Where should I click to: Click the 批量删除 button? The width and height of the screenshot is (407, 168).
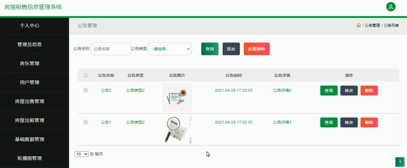pos(257,49)
